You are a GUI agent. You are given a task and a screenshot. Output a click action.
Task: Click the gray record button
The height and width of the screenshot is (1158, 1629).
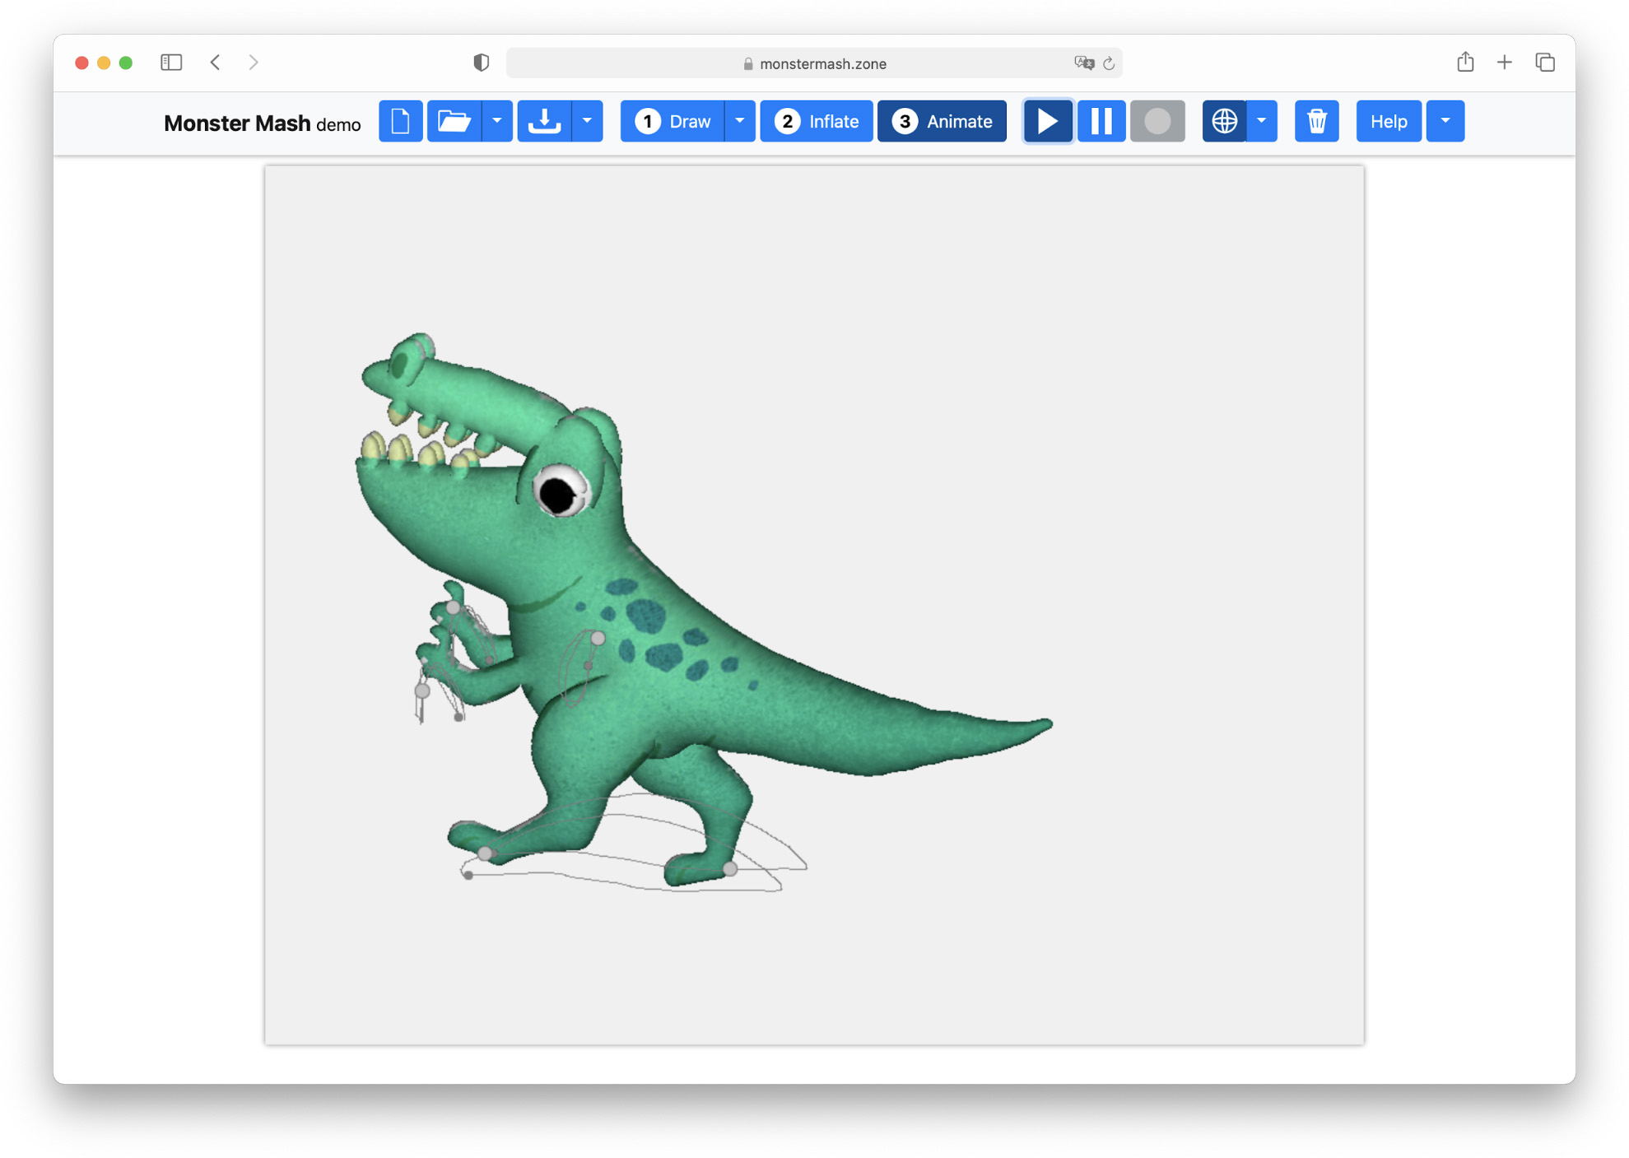coord(1157,121)
